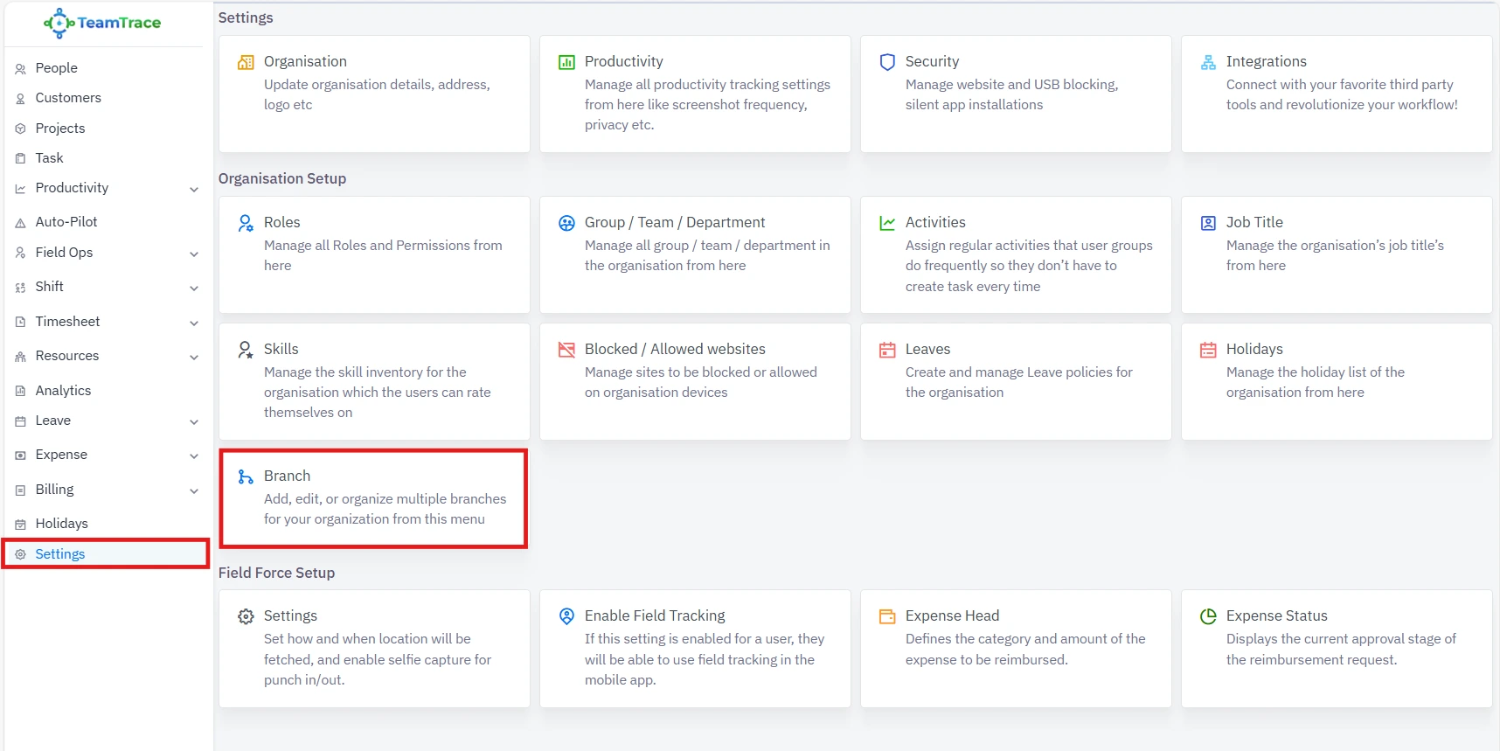This screenshot has height=751, width=1500.
Task: Click the Organisation building icon
Action: [x=246, y=62]
